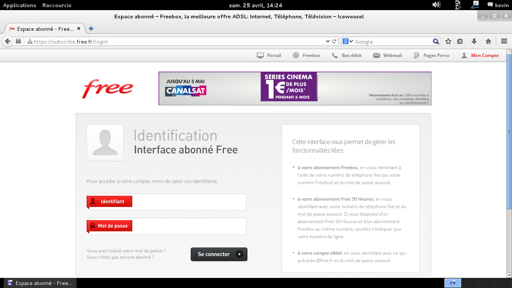512x288 pixels.
Task: Open the Portail link
Action: [269, 55]
